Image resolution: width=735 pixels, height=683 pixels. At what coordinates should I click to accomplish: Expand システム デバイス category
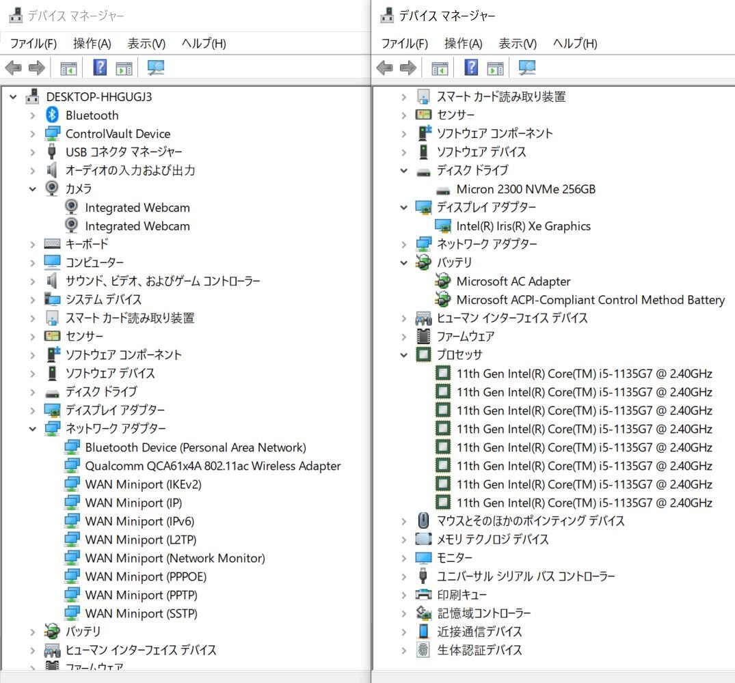click(x=32, y=300)
